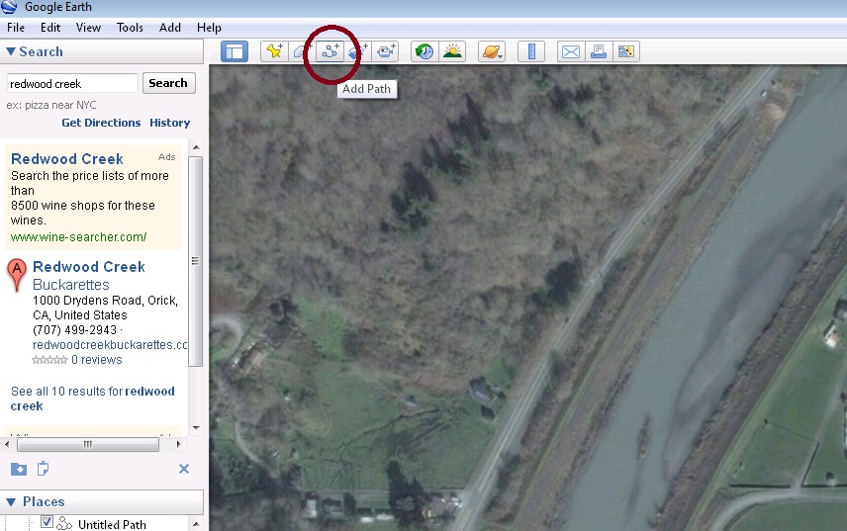This screenshot has width=847, height=531.
Task: Open the ruler measurement tool
Action: click(531, 51)
